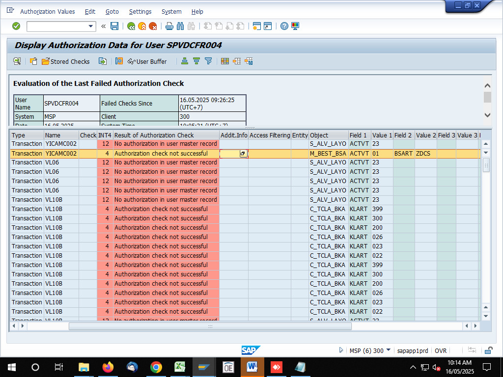Click the green Back arrow icon

[x=131, y=27]
